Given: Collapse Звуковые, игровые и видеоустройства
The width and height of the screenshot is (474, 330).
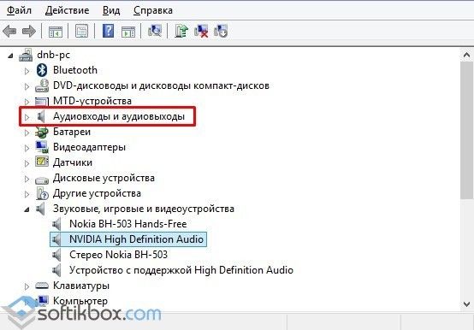Looking at the screenshot, I should tap(27, 209).
